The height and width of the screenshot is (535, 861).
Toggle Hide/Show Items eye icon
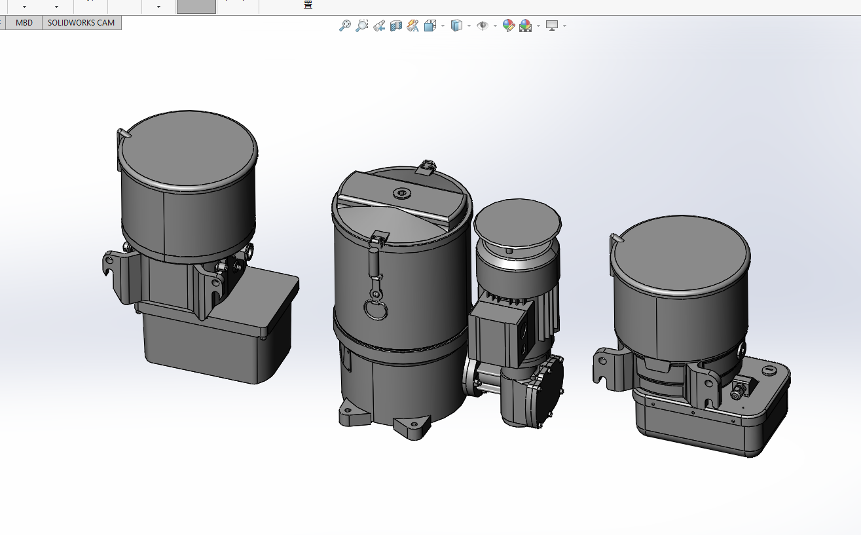(x=483, y=26)
